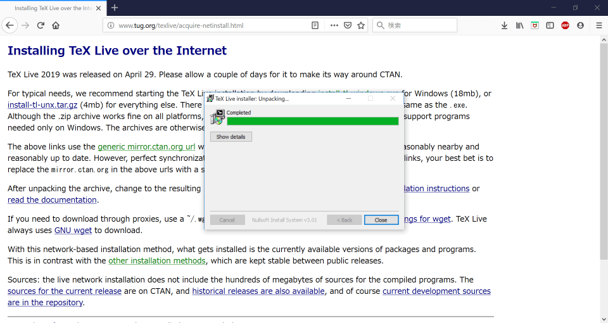Screen dimensions: 608x323
Task: Expand the page actions three-dot menu
Action: coord(334,25)
